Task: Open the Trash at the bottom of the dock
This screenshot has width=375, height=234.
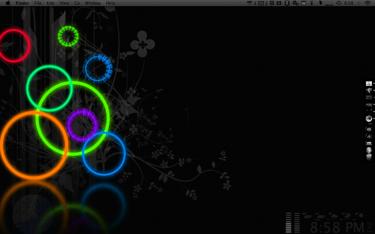Action: (368, 156)
